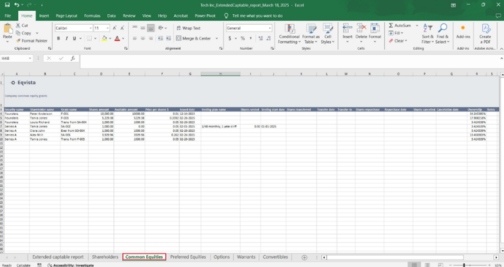
Task: Open the Font Color dropdown arrow
Action: pos(123,38)
